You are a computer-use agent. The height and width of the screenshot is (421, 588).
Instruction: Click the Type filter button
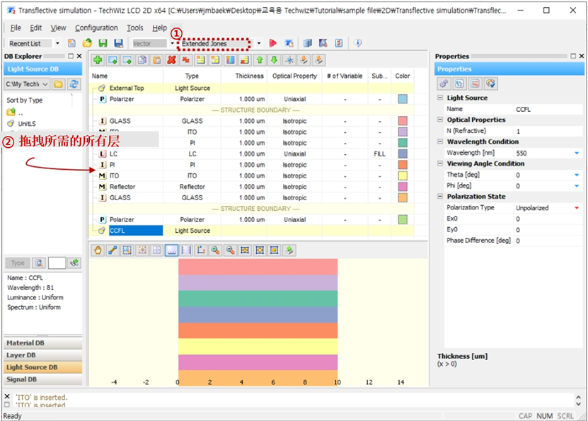pos(17,263)
